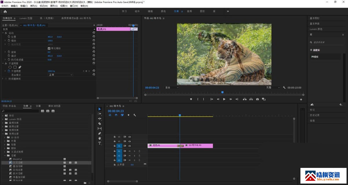Create a new custom bin in Effects panel

pyautogui.click(x=85, y=183)
